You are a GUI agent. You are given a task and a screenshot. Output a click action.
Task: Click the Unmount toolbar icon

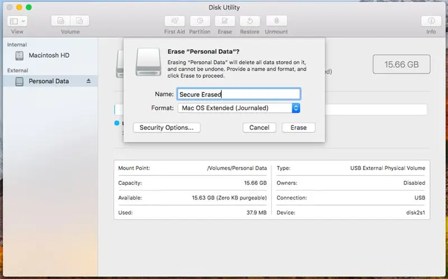pyautogui.click(x=276, y=21)
